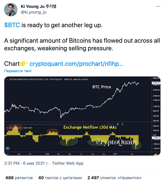Toggle netflow indicator visibility eye icon
The height and width of the screenshot is (183, 165).
click(x=118, y=124)
